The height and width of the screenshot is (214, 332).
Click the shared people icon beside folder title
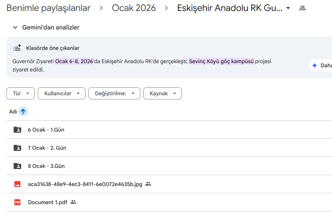[x=302, y=8]
